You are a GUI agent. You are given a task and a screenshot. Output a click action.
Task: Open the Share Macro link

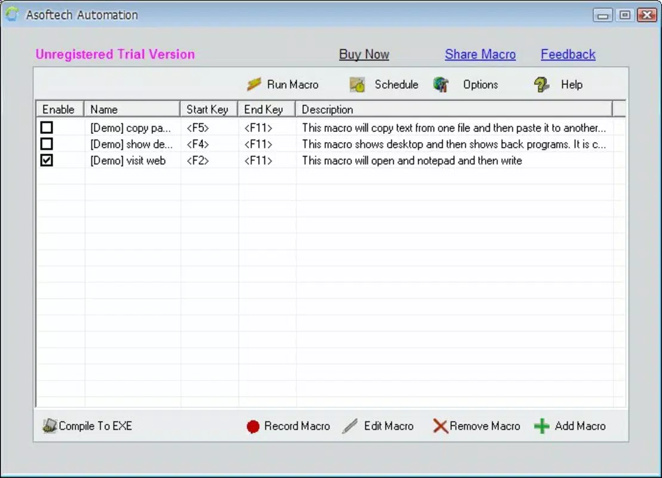tap(480, 54)
